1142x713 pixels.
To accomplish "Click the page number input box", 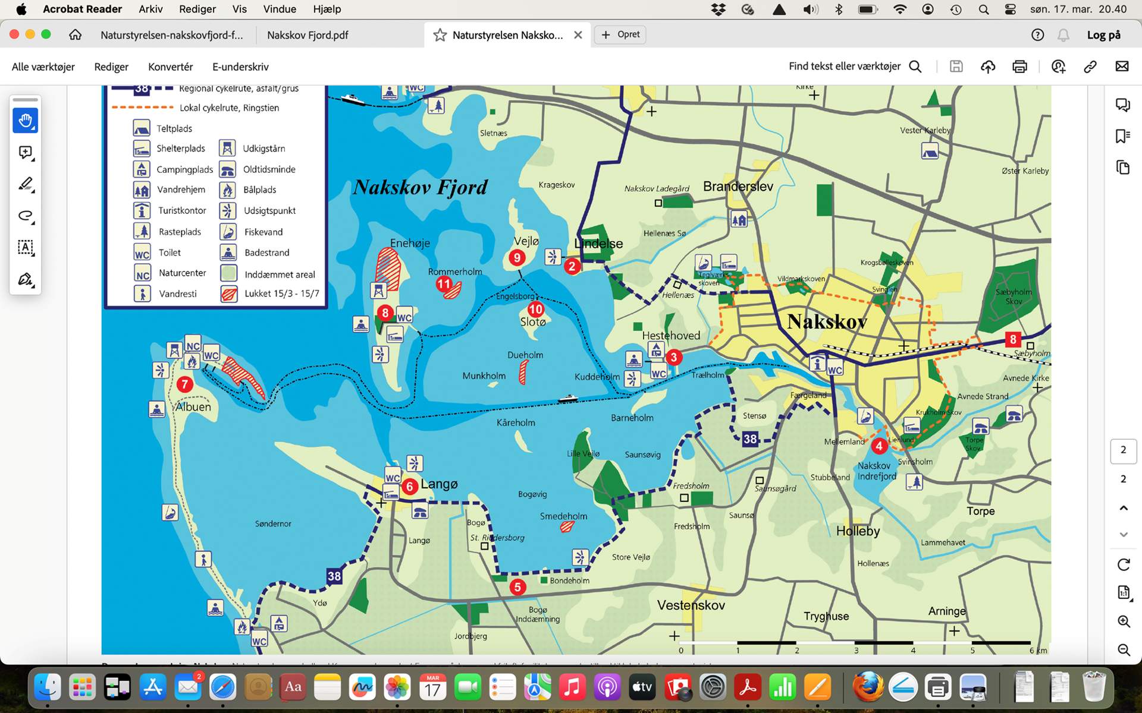I will (x=1123, y=450).
